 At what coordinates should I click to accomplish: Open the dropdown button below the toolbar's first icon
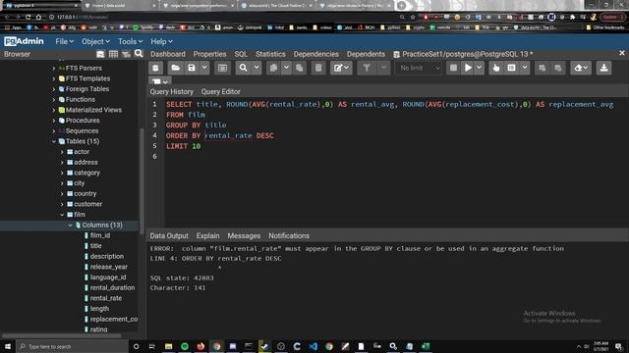click(x=160, y=81)
